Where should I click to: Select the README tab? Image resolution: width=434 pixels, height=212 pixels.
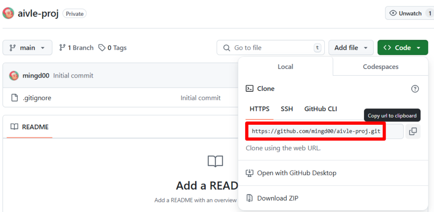[x=29, y=127]
